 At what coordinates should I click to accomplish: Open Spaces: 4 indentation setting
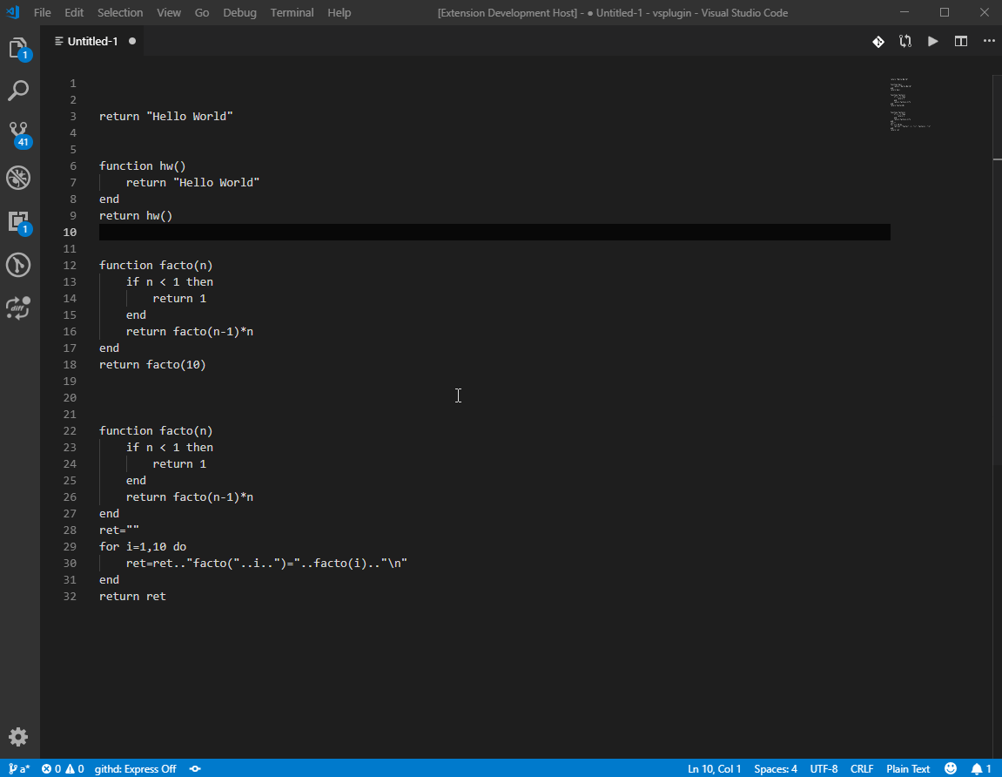pyautogui.click(x=775, y=769)
